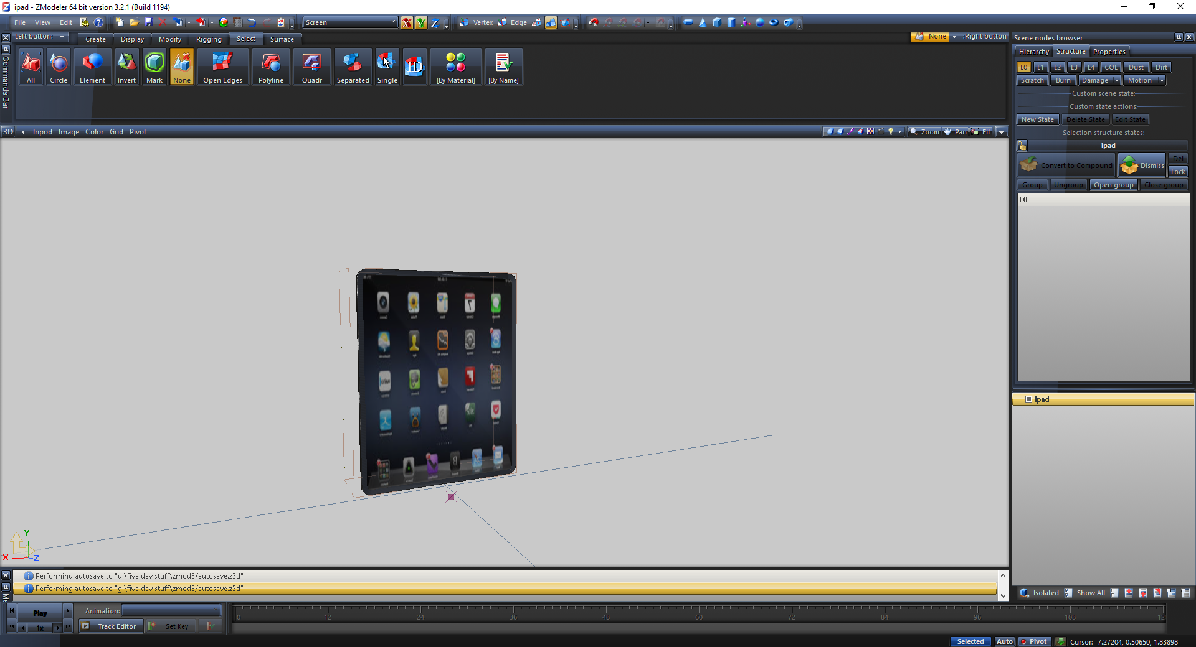
Task: Toggle Selected mode in the status bar
Action: point(970,641)
